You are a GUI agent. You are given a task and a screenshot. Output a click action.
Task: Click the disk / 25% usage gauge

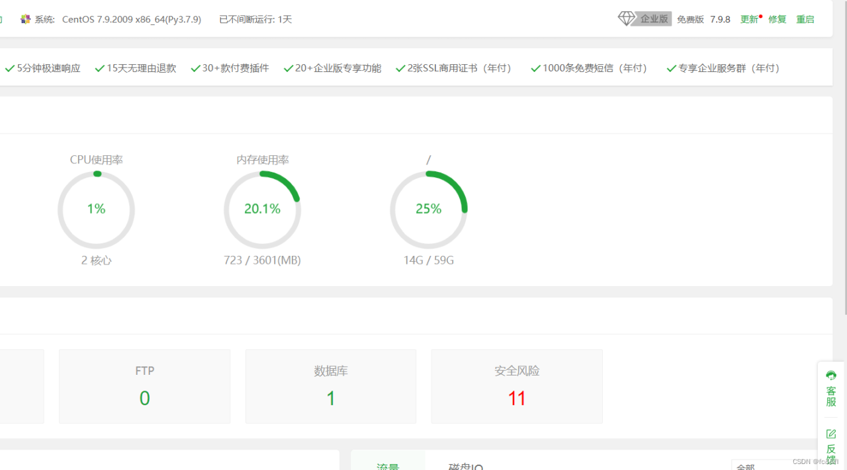429,210
